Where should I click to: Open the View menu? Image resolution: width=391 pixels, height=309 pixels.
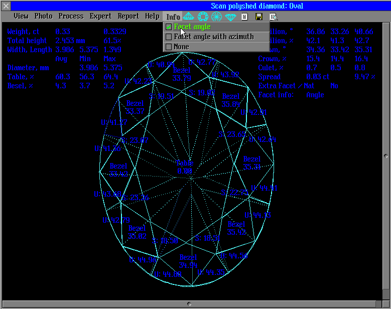[x=21, y=16]
